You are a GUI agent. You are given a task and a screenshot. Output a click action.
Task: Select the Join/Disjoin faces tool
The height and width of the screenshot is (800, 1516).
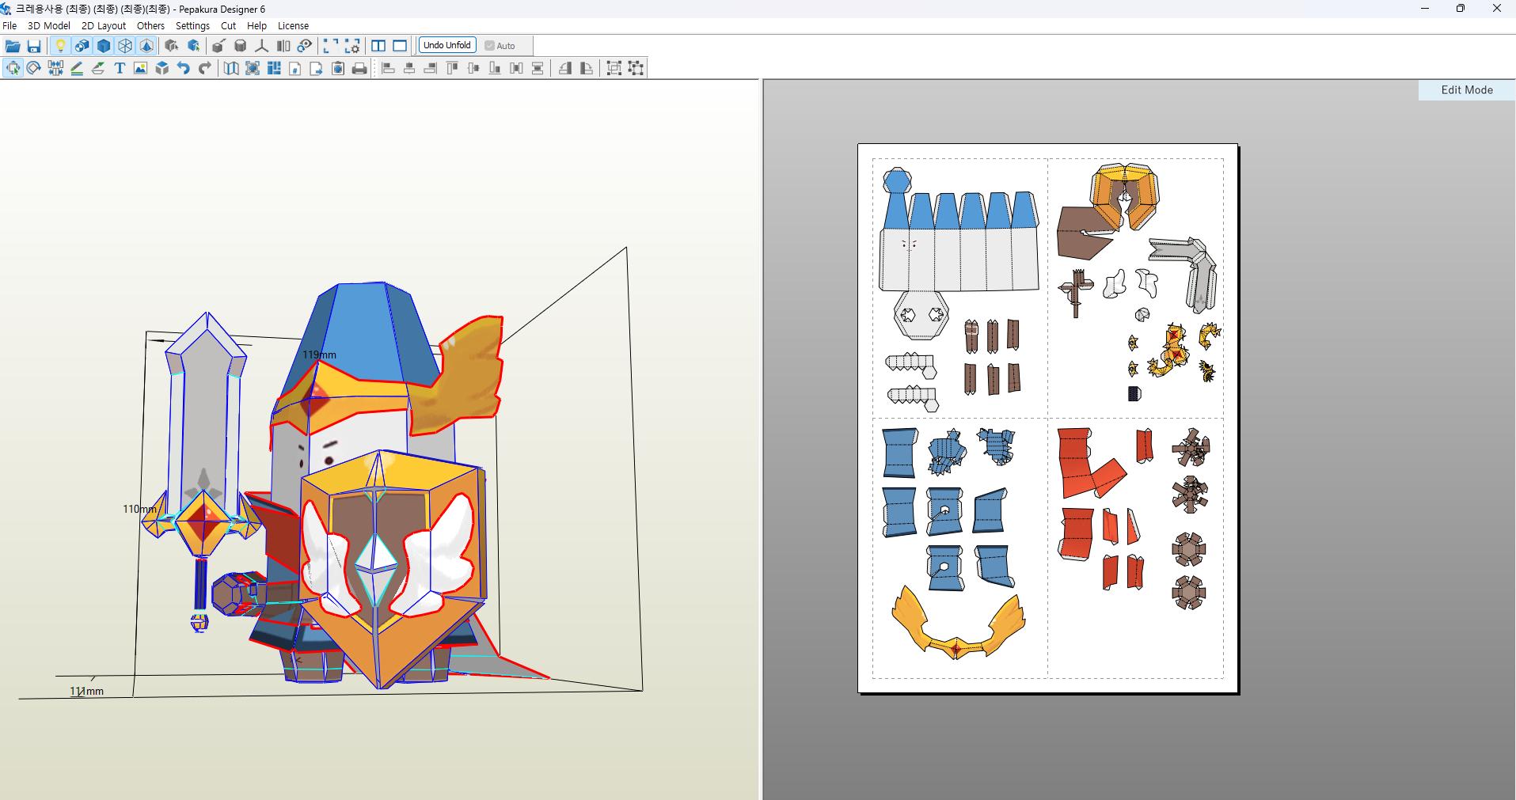coord(55,69)
